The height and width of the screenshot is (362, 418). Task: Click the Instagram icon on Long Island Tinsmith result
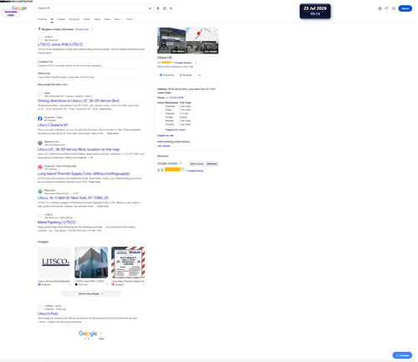tap(40, 167)
